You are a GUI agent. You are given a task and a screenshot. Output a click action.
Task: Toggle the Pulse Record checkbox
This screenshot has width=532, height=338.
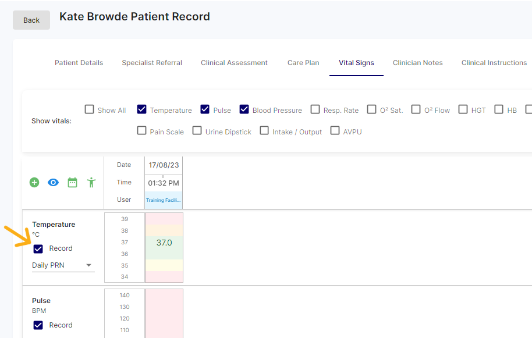click(38, 325)
